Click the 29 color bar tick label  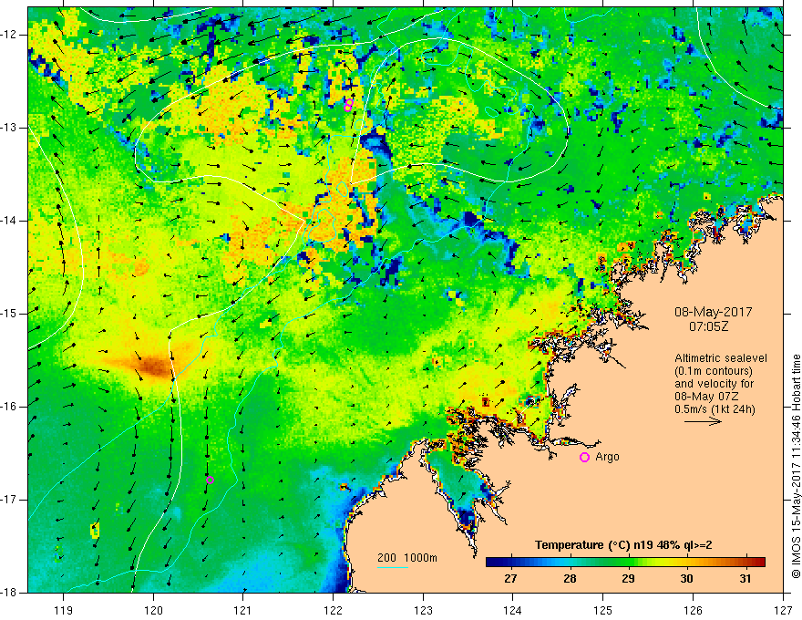pyautogui.click(x=628, y=579)
